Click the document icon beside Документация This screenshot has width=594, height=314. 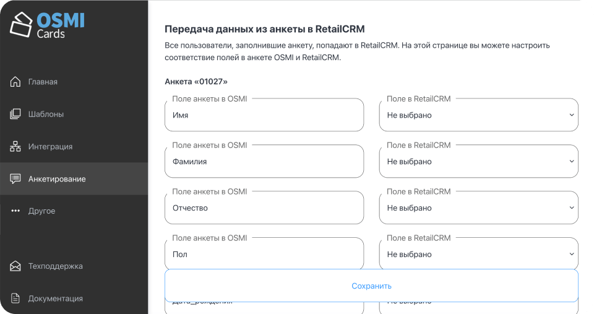[x=15, y=299]
